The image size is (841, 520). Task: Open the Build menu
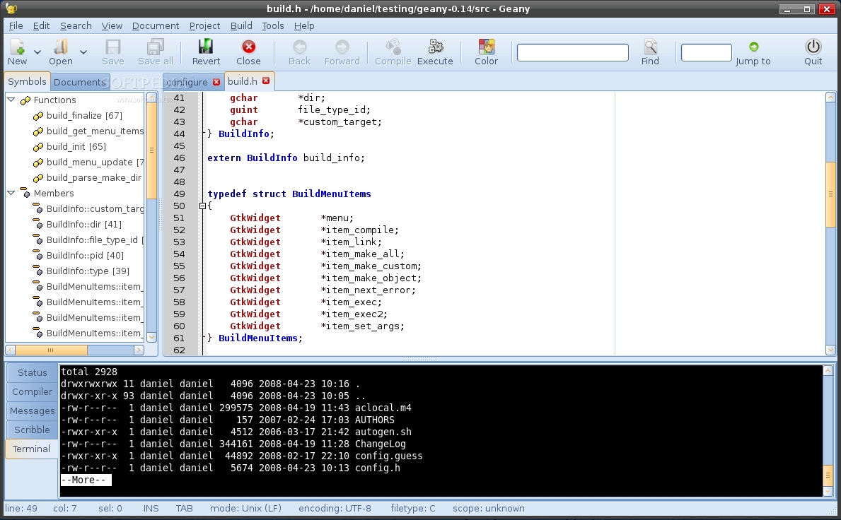[x=241, y=25]
